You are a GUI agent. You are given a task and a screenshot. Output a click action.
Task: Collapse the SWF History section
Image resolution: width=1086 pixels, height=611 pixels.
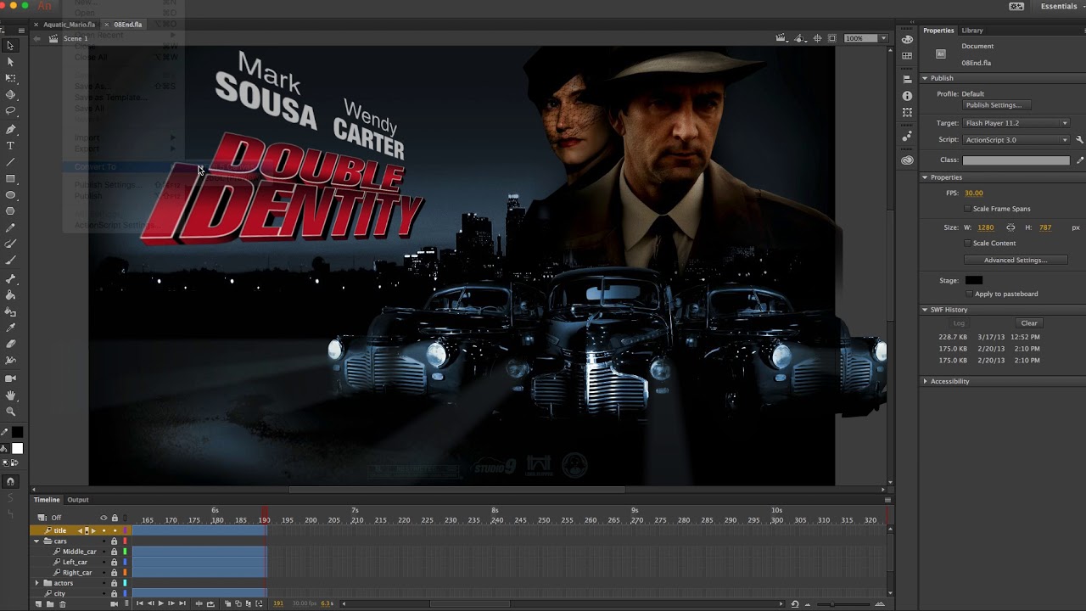pyautogui.click(x=925, y=310)
